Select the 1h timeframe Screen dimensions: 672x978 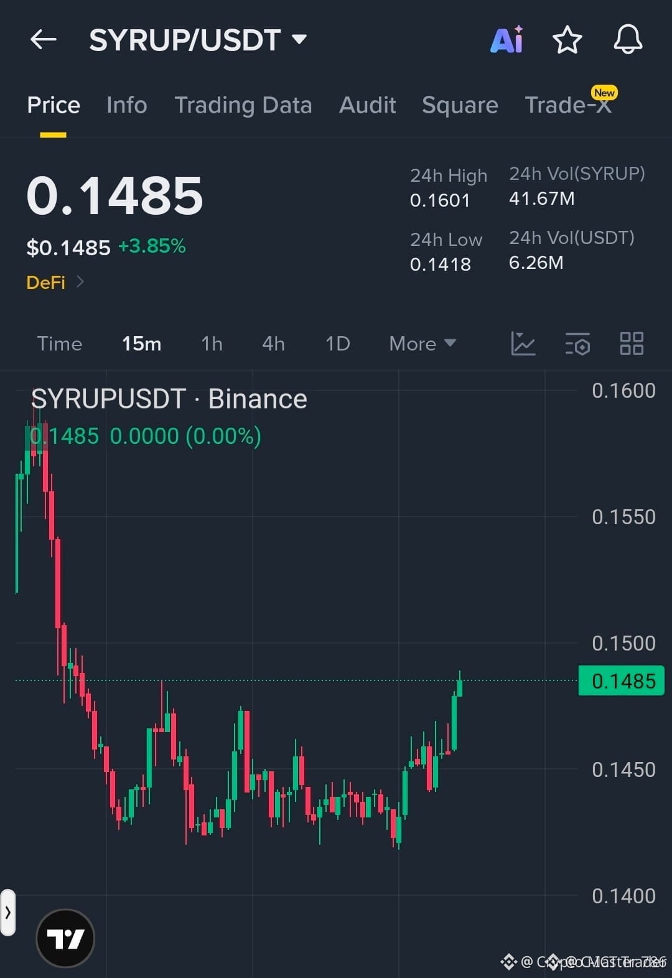coord(212,344)
